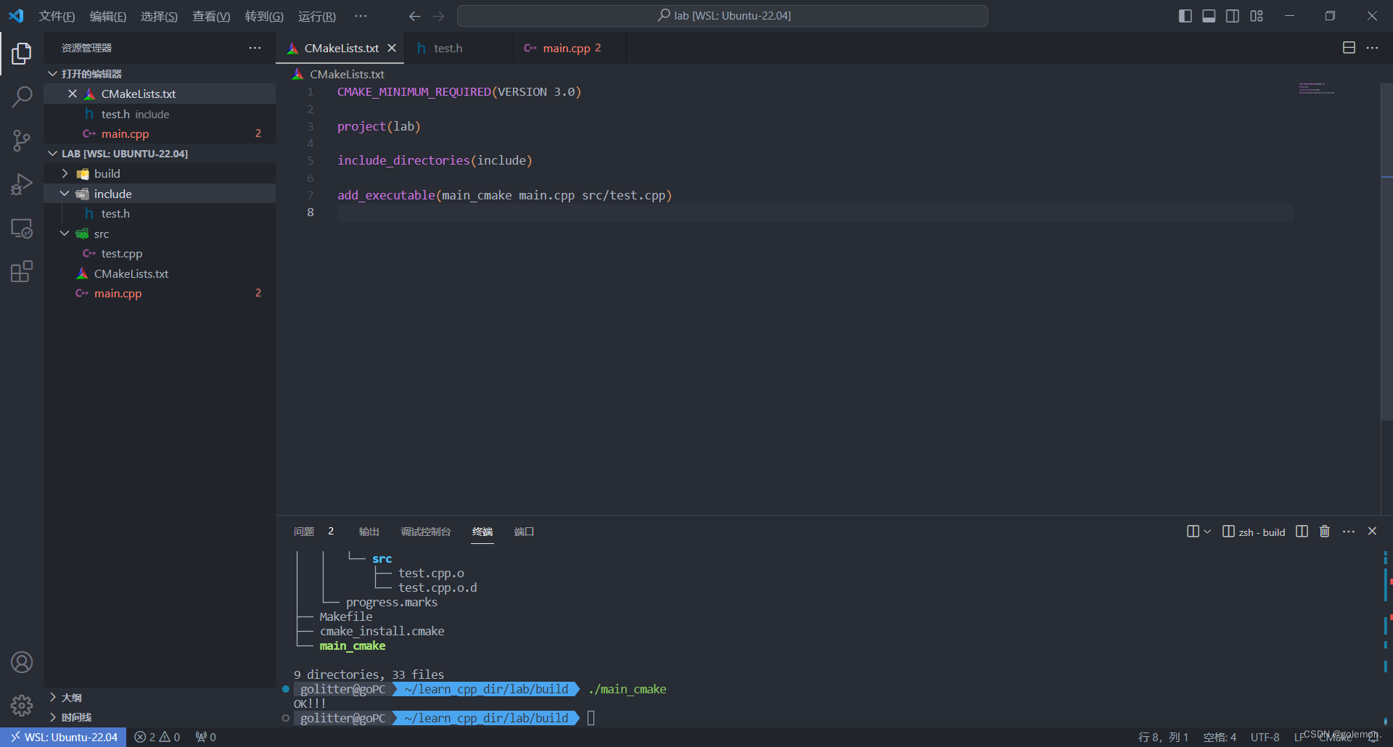The width and height of the screenshot is (1393, 747).
Task: Open editor more actions ellipsis
Action: click(x=1372, y=48)
